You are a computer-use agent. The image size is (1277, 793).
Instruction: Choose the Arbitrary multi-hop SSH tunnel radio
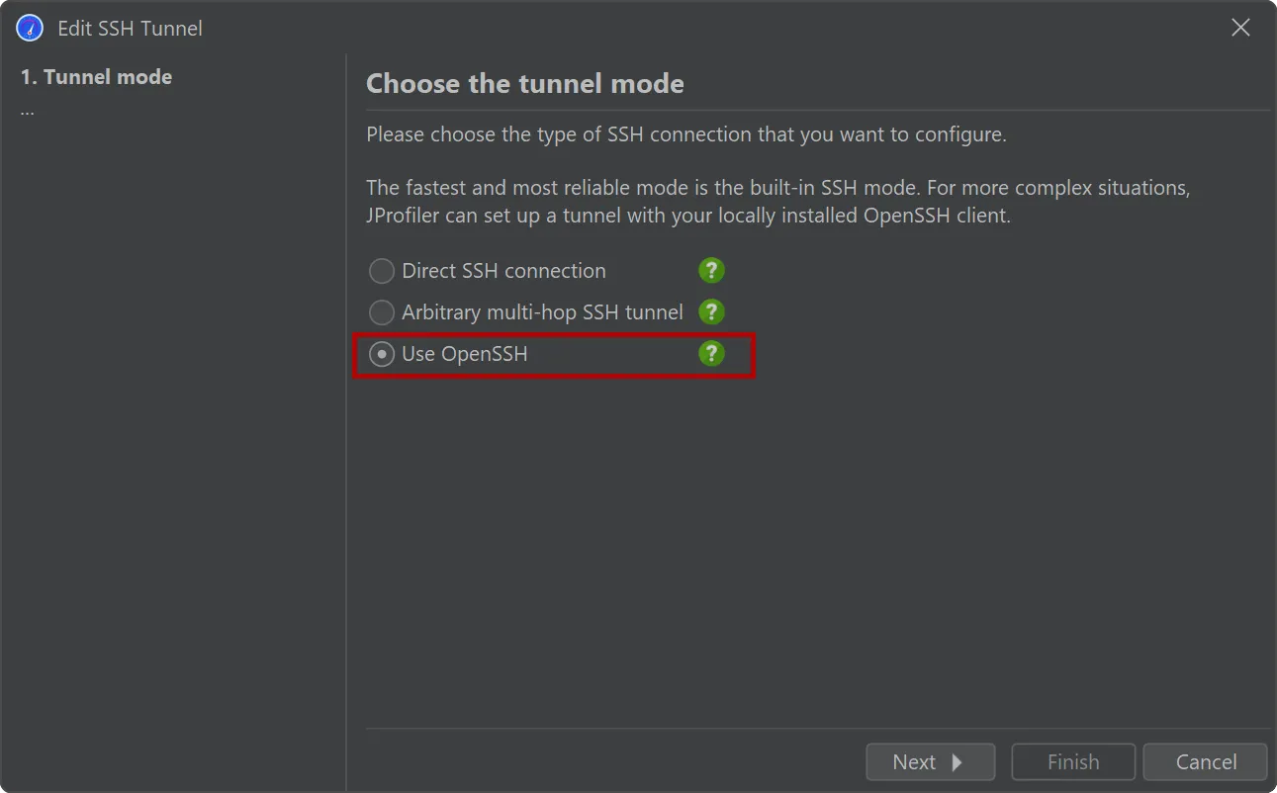click(382, 312)
